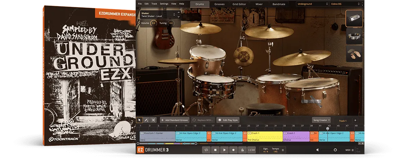
Task: Open the View menu
Action: (174, 4)
